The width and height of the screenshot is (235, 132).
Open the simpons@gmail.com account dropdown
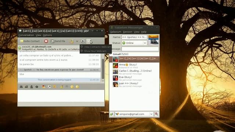(134, 114)
